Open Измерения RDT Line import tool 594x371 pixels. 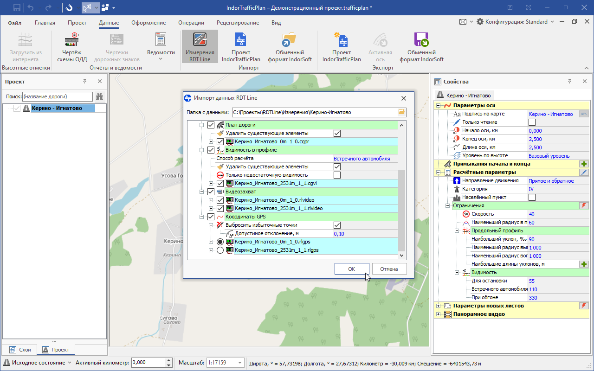200,46
